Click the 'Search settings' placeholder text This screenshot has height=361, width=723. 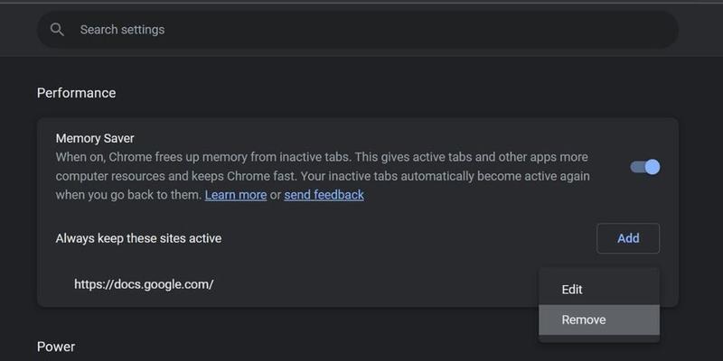point(122,30)
